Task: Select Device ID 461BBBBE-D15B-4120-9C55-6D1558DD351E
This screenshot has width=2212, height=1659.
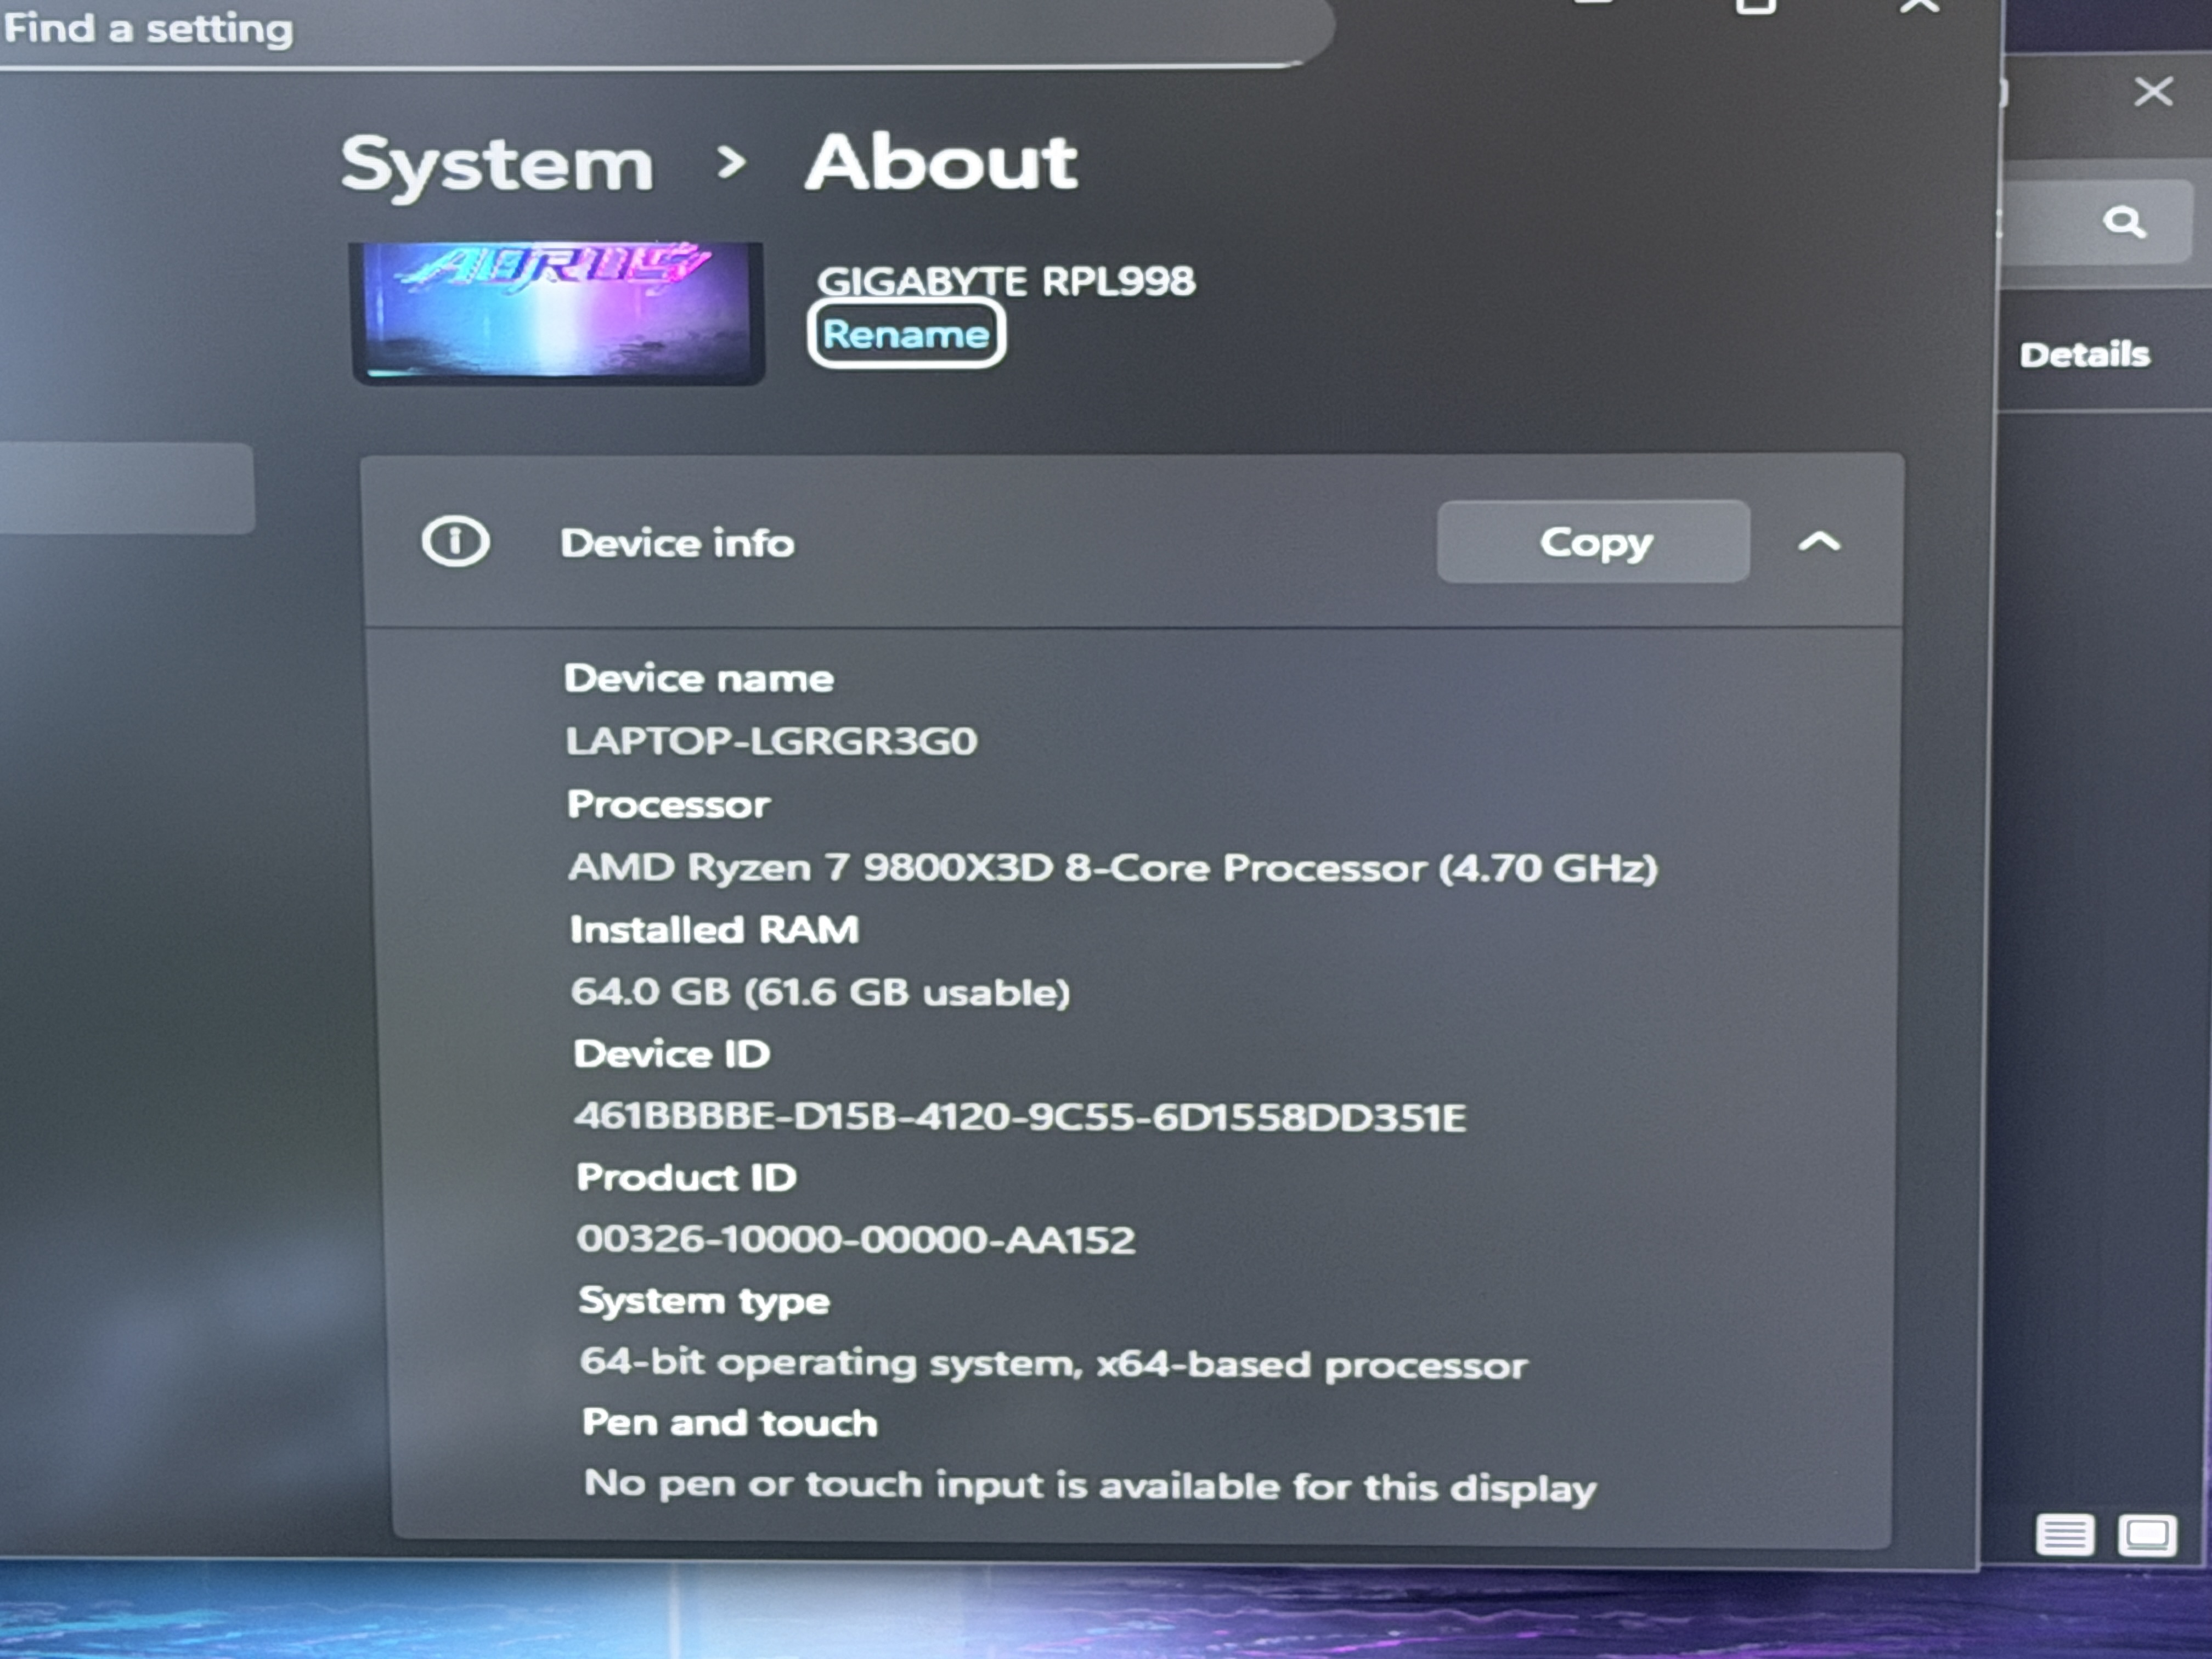Action: 1020,1116
